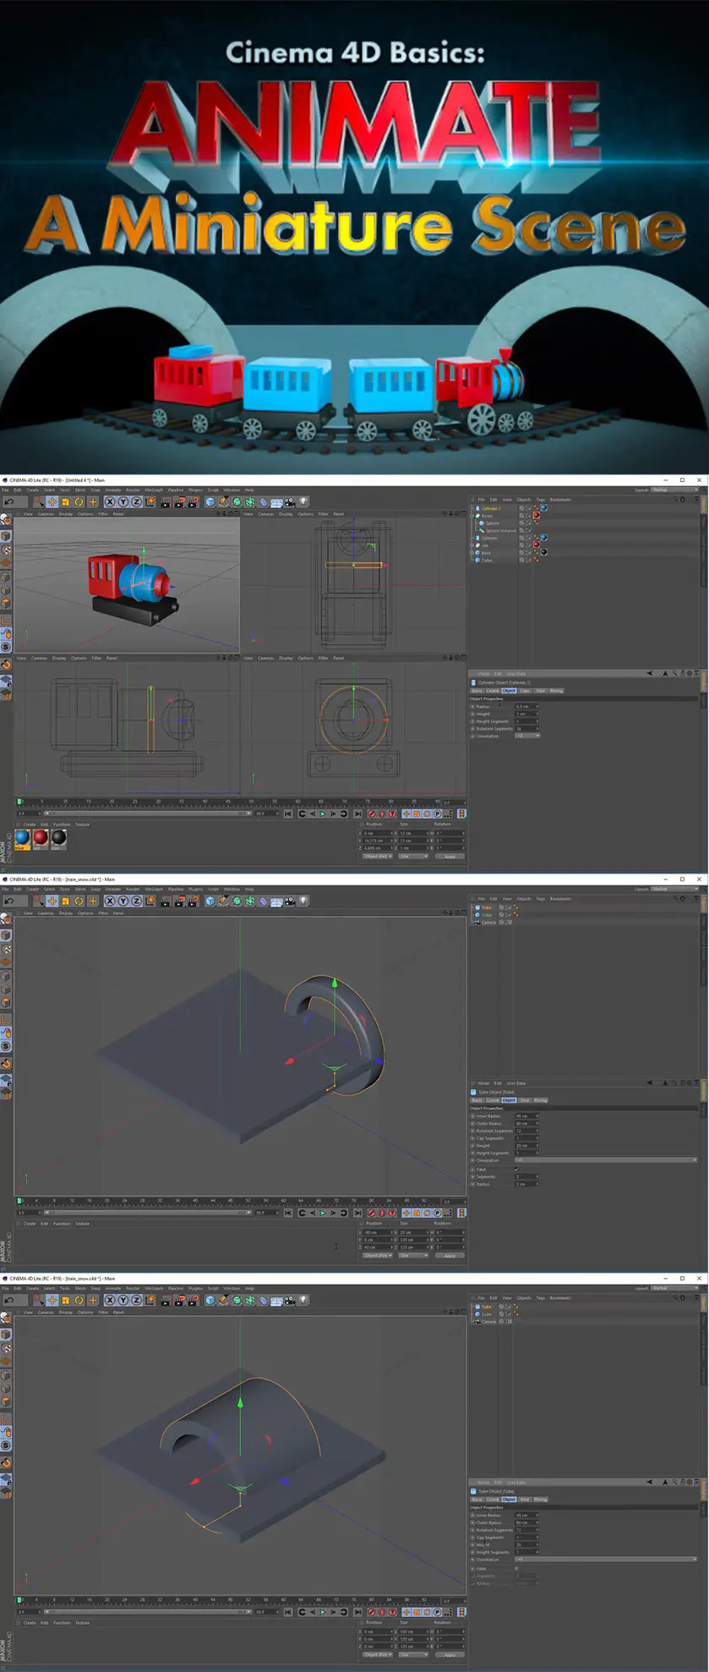Toggle Y axis lock in Untitled 4 window
Image resolution: width=709 pixels, height=1672 pixels.
click(x=123, y=502)
